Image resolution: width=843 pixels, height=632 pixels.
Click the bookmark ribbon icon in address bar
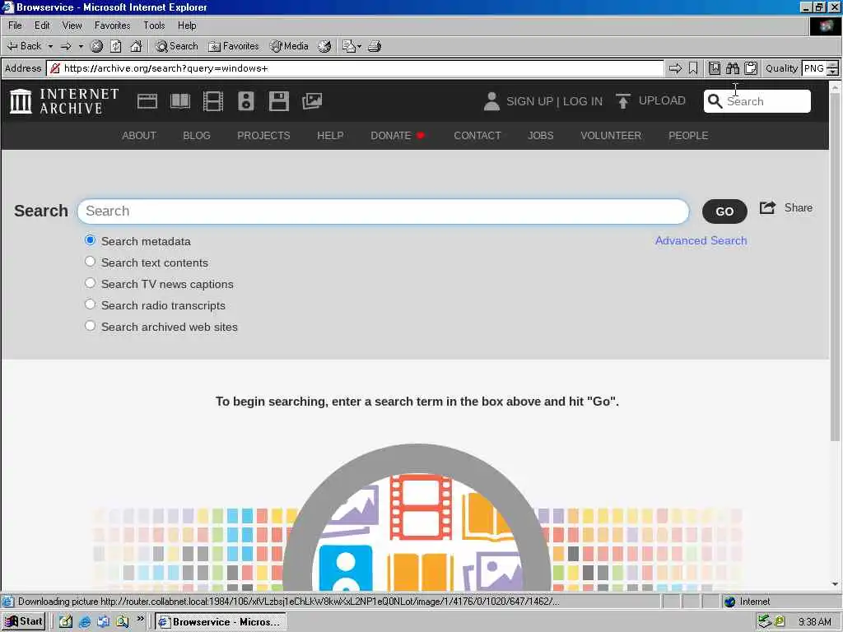click(x=693, y=68)
